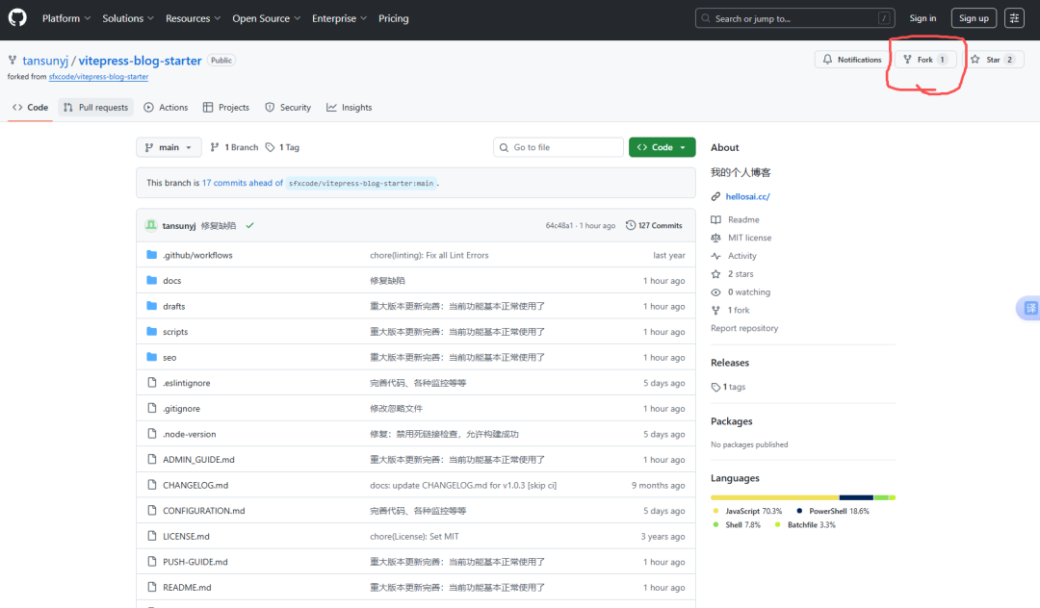Click the tansunyj avatar in commit row
Image resolution: width=1040 pixels, height=608 pixels.
click(x=151, y=225)
